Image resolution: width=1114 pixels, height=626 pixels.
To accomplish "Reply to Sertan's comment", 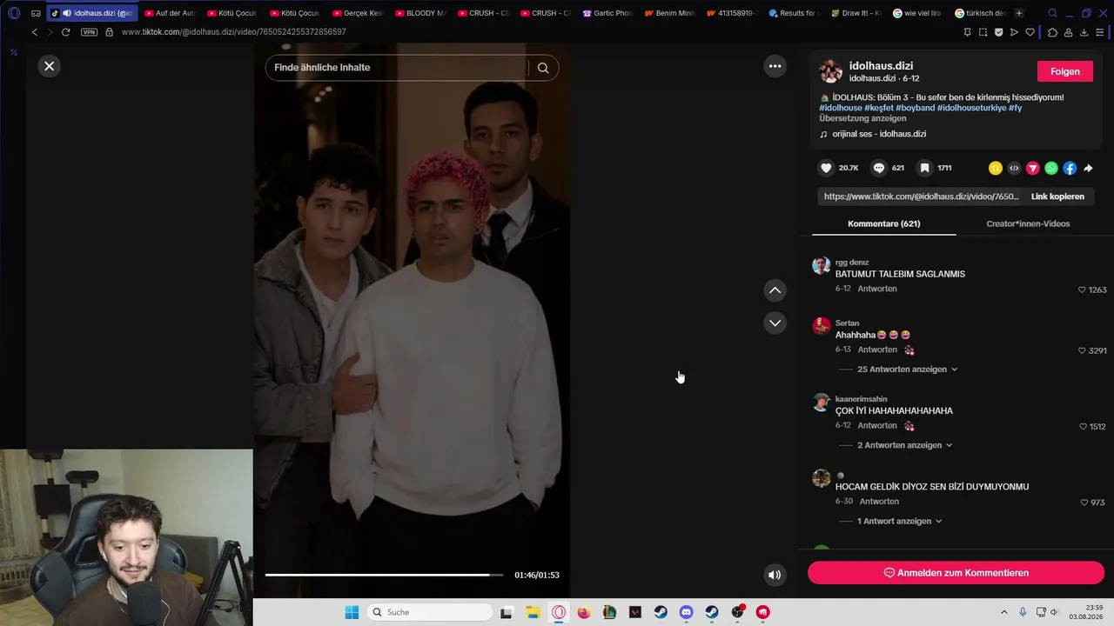I will 877,350.
